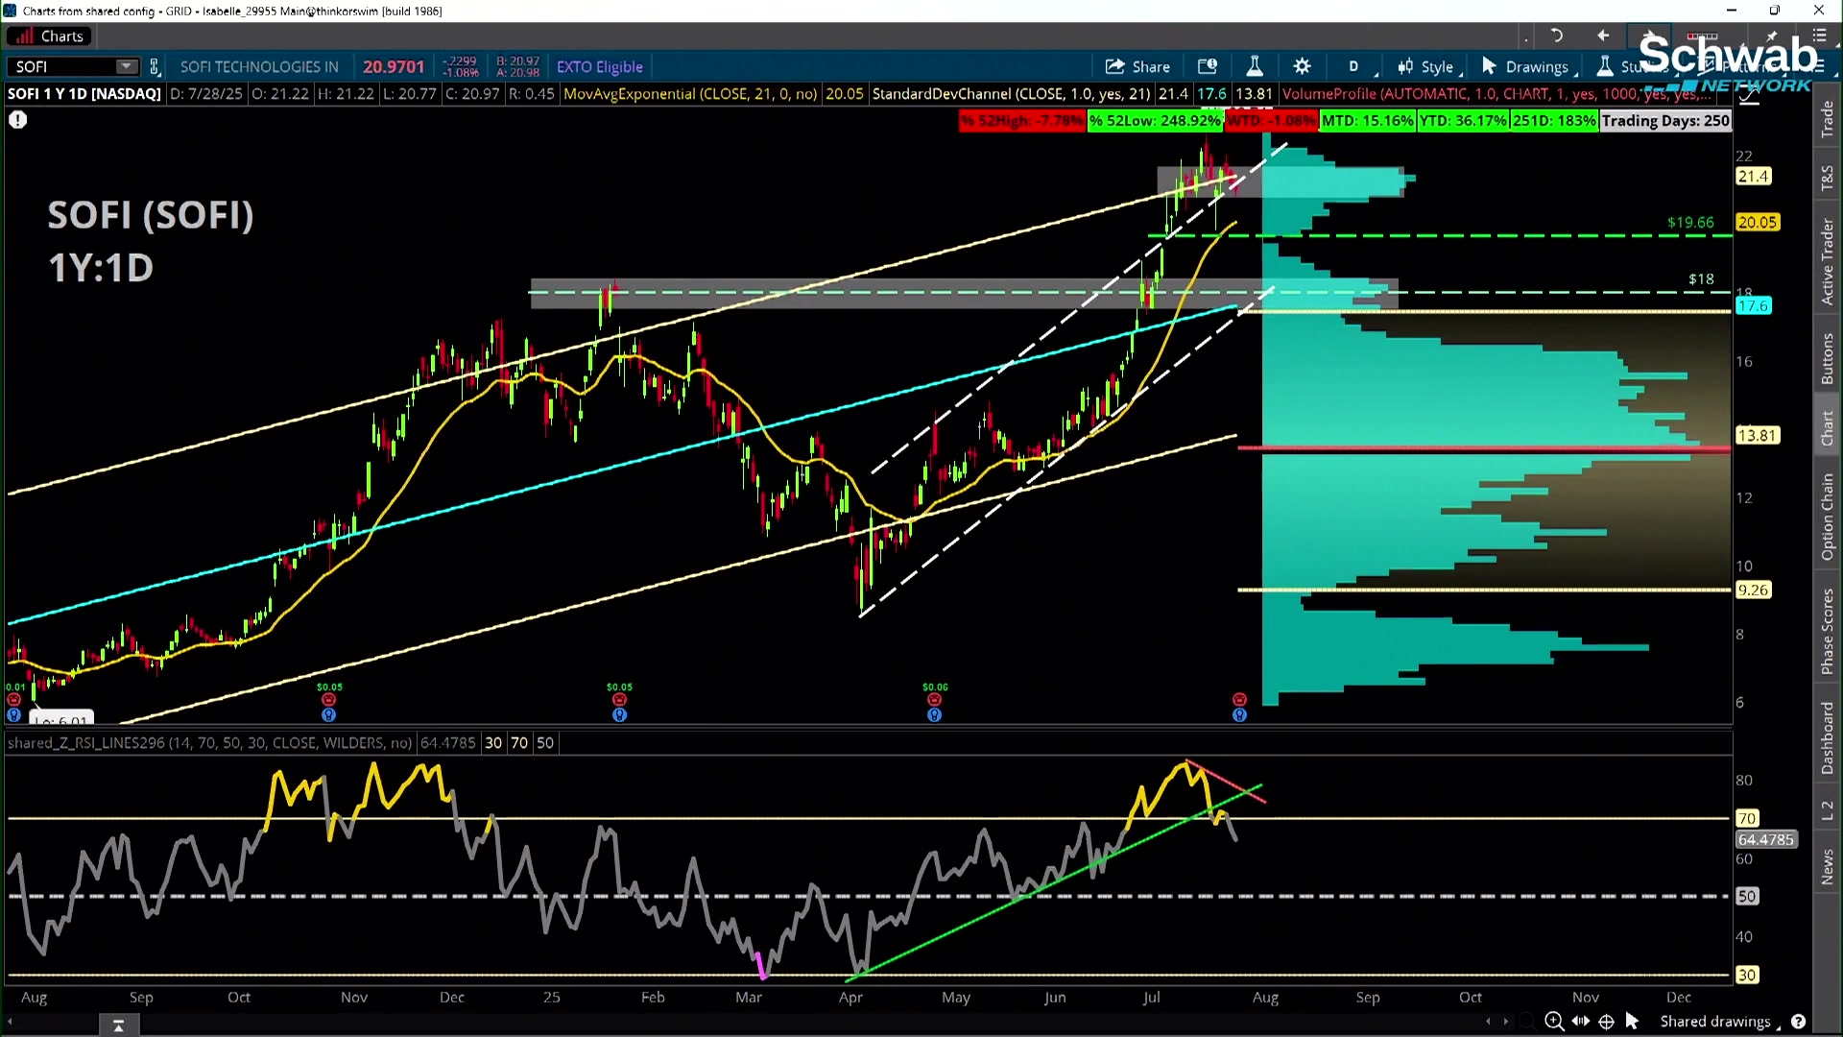Click the zoom in magnifier icon
This screenshot has width=1843, height=1037.
point(1554,1022)
